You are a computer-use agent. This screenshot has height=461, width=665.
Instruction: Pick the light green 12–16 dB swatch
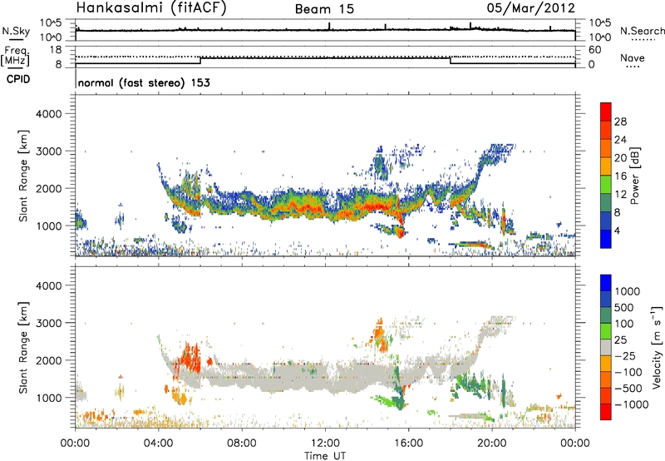point(606,184)
